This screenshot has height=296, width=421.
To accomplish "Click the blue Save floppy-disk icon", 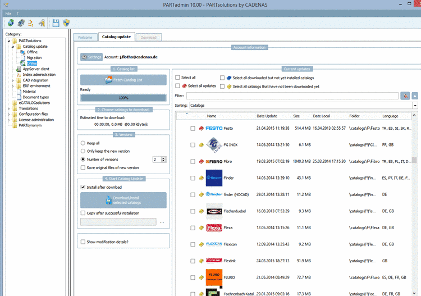I will 56,23.
